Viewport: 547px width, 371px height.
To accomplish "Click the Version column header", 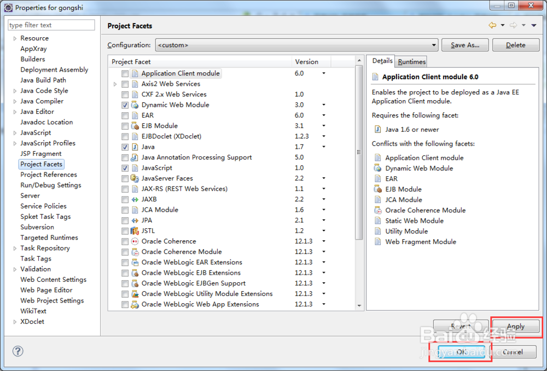I will [x=311, y=62].
